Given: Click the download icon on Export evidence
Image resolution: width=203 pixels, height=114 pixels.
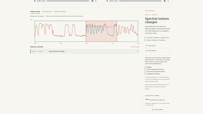Looking at the screenshot, I should point(153,109).
